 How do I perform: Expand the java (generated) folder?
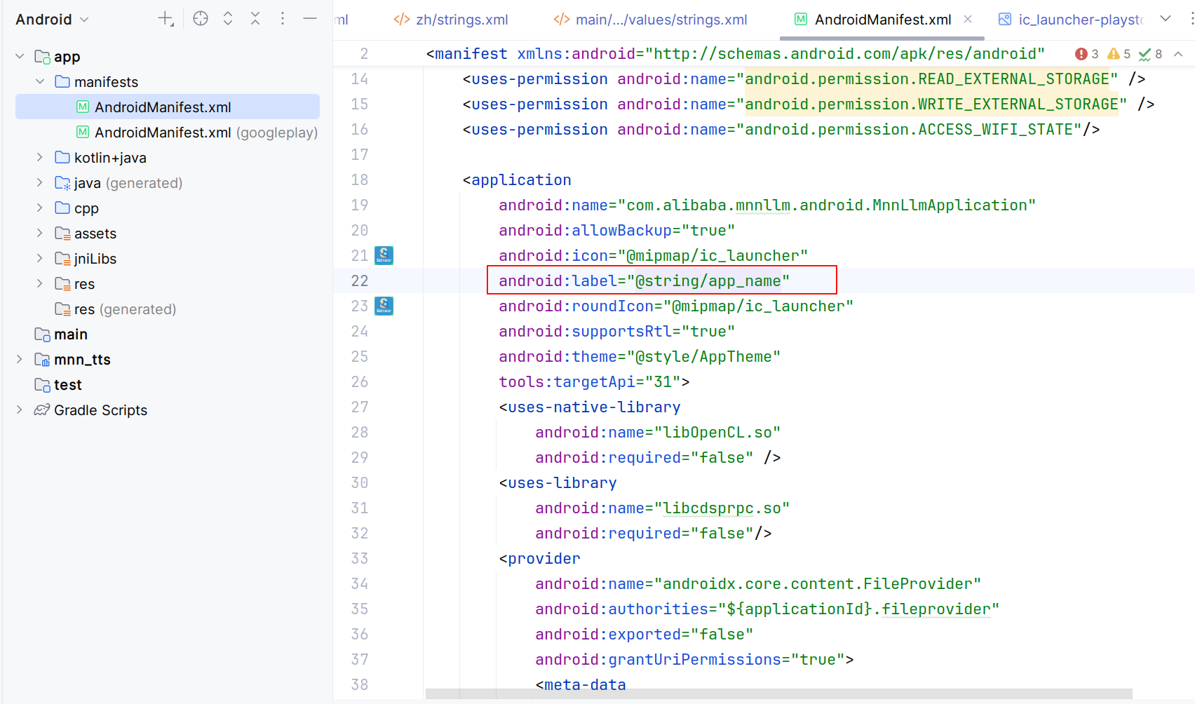coord(40,182)
